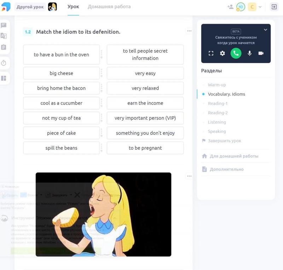Exit the lesson using top-right exit icon

pyautogui.click(x=274, y=7)
